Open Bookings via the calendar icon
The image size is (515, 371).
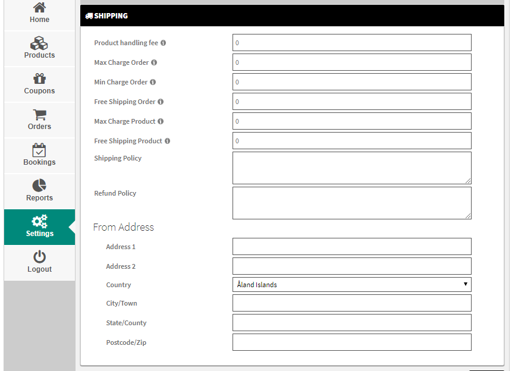tap(39, 150)
